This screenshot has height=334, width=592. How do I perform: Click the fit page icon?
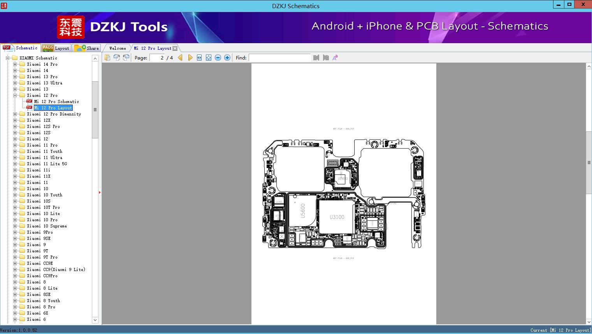click(209, 58)
